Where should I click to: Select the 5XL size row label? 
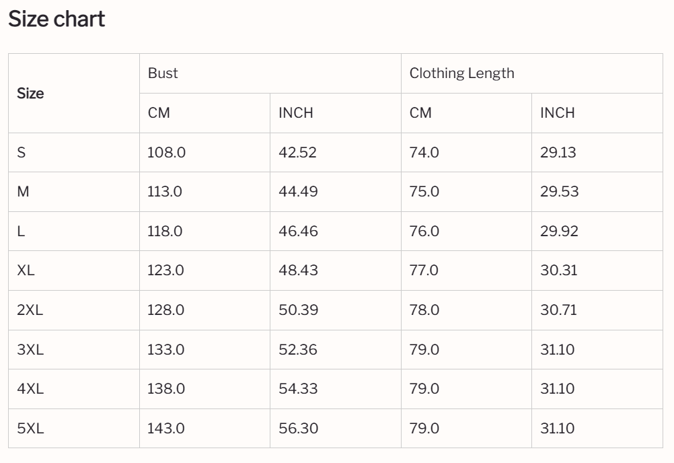point(30,429)
